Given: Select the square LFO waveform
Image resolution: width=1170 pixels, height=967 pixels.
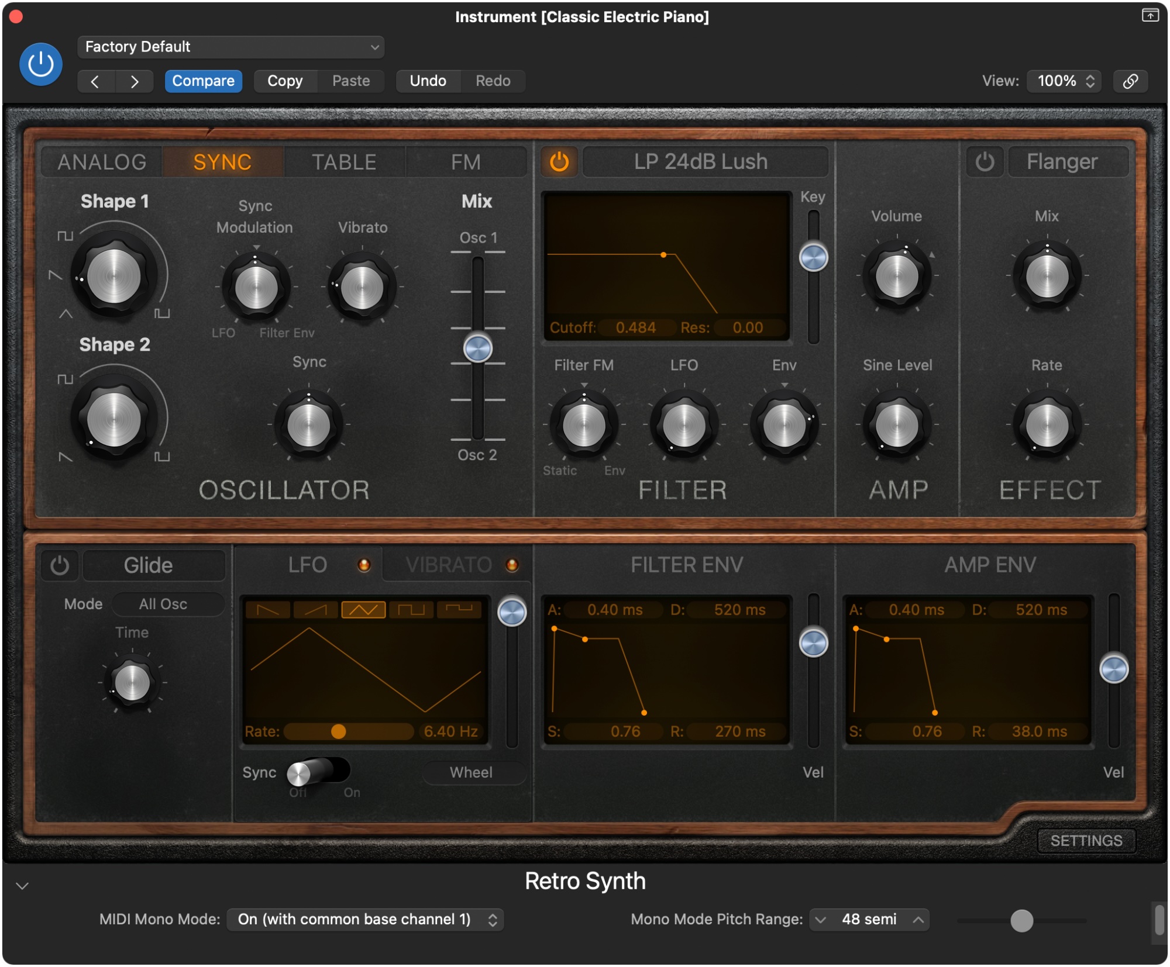Looking at the screenshot, I should [x=411, y=610].
